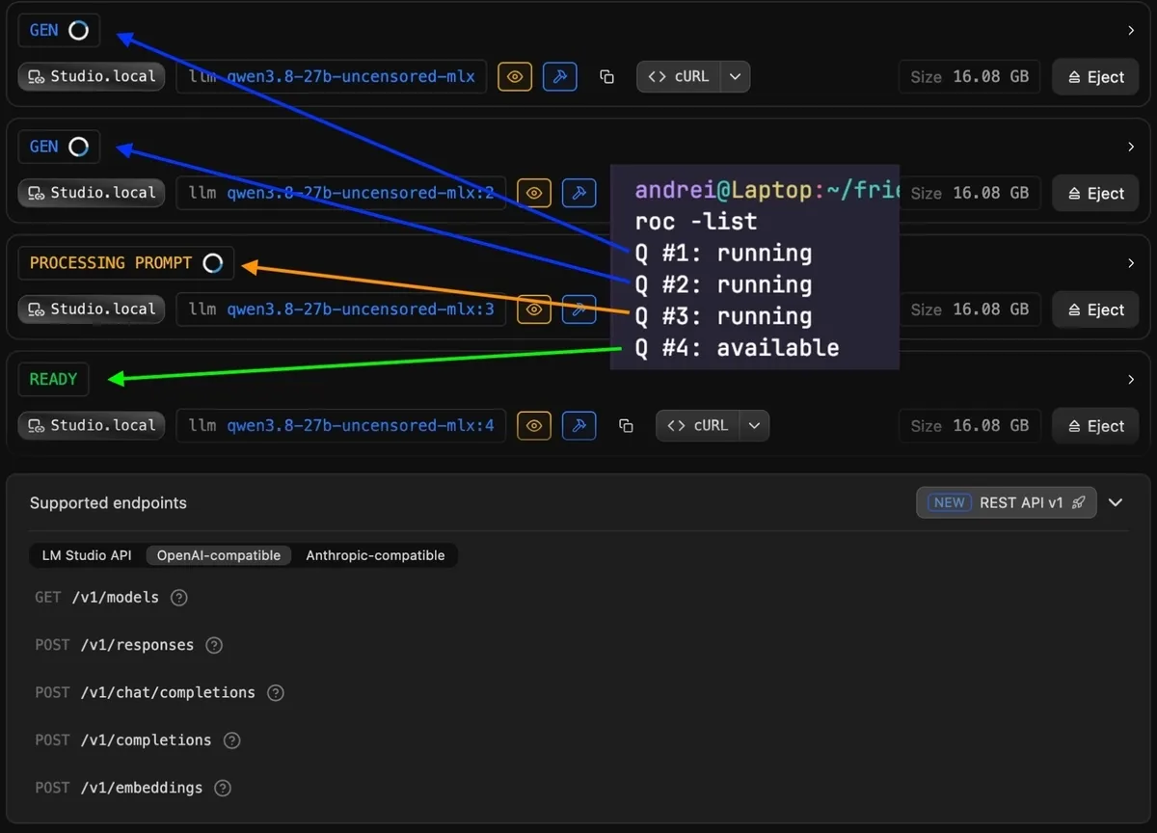This screenshot has height=833, width=1157.
Task: Show help for GET /v1/models endpoint
Action: point(178,598)
